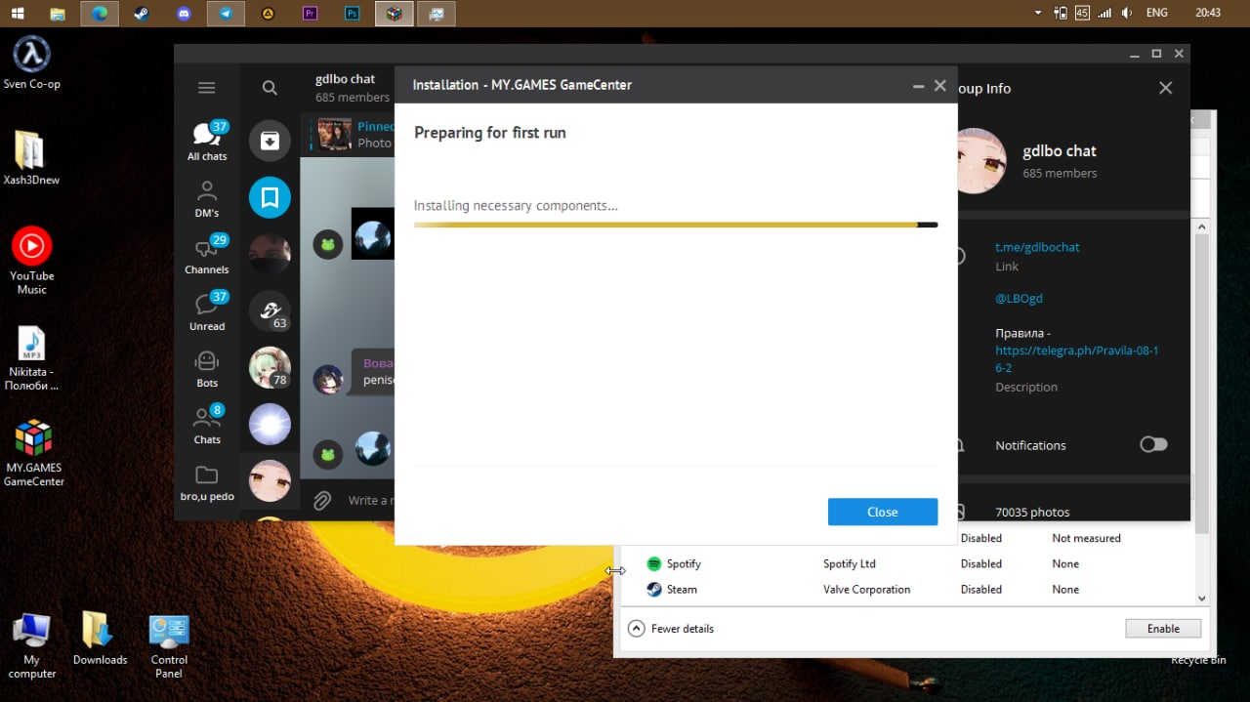Open Saved Messages bookmark icon
Viewport: 1250px width, 702px height.
pyautogui.click(x=270, y=197)
